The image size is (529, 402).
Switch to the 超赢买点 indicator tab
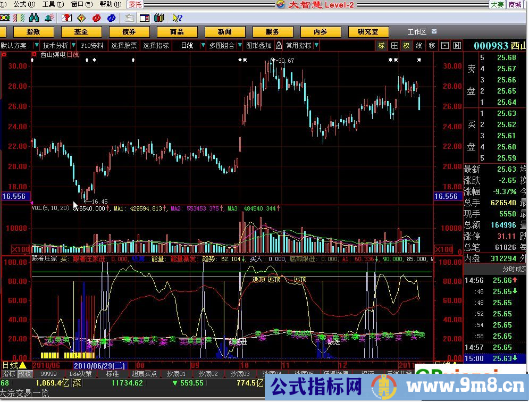144,374
